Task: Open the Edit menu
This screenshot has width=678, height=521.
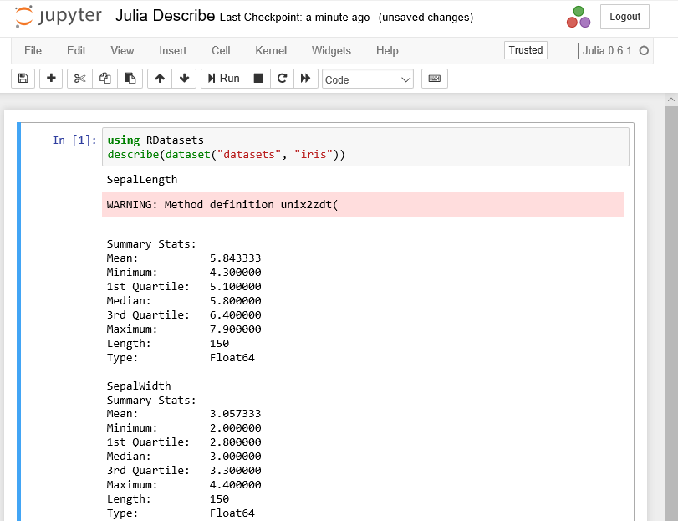Action: [76, 50]
